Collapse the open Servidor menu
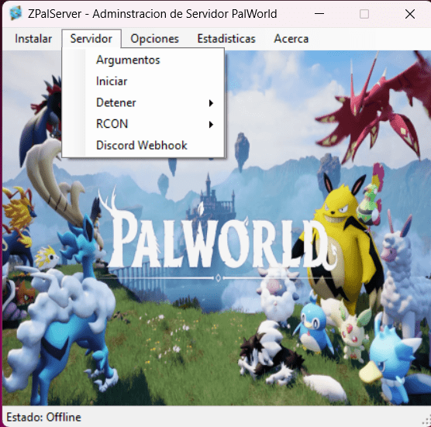This screenshot has width=431, height=427. pyautogui.click(x=91, y=39)
